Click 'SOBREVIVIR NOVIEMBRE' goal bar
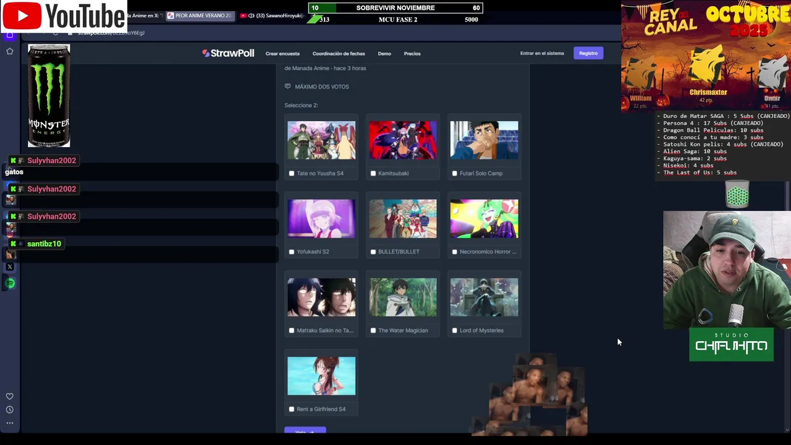The image size is (791, 445). 395,8
